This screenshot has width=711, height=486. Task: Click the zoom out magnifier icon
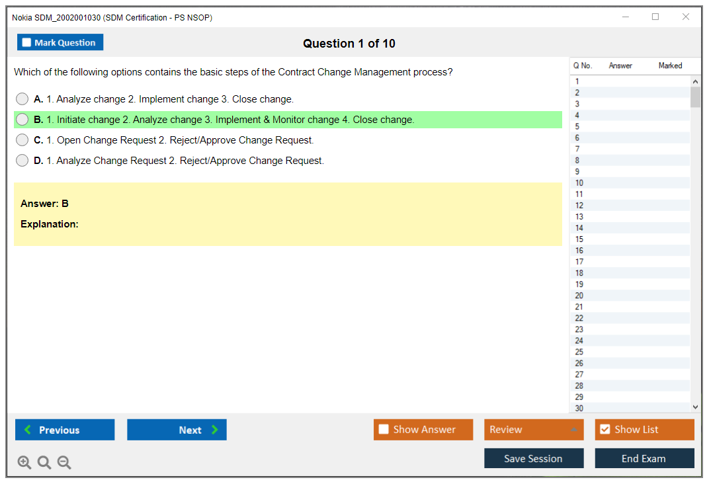pos(64,462)
